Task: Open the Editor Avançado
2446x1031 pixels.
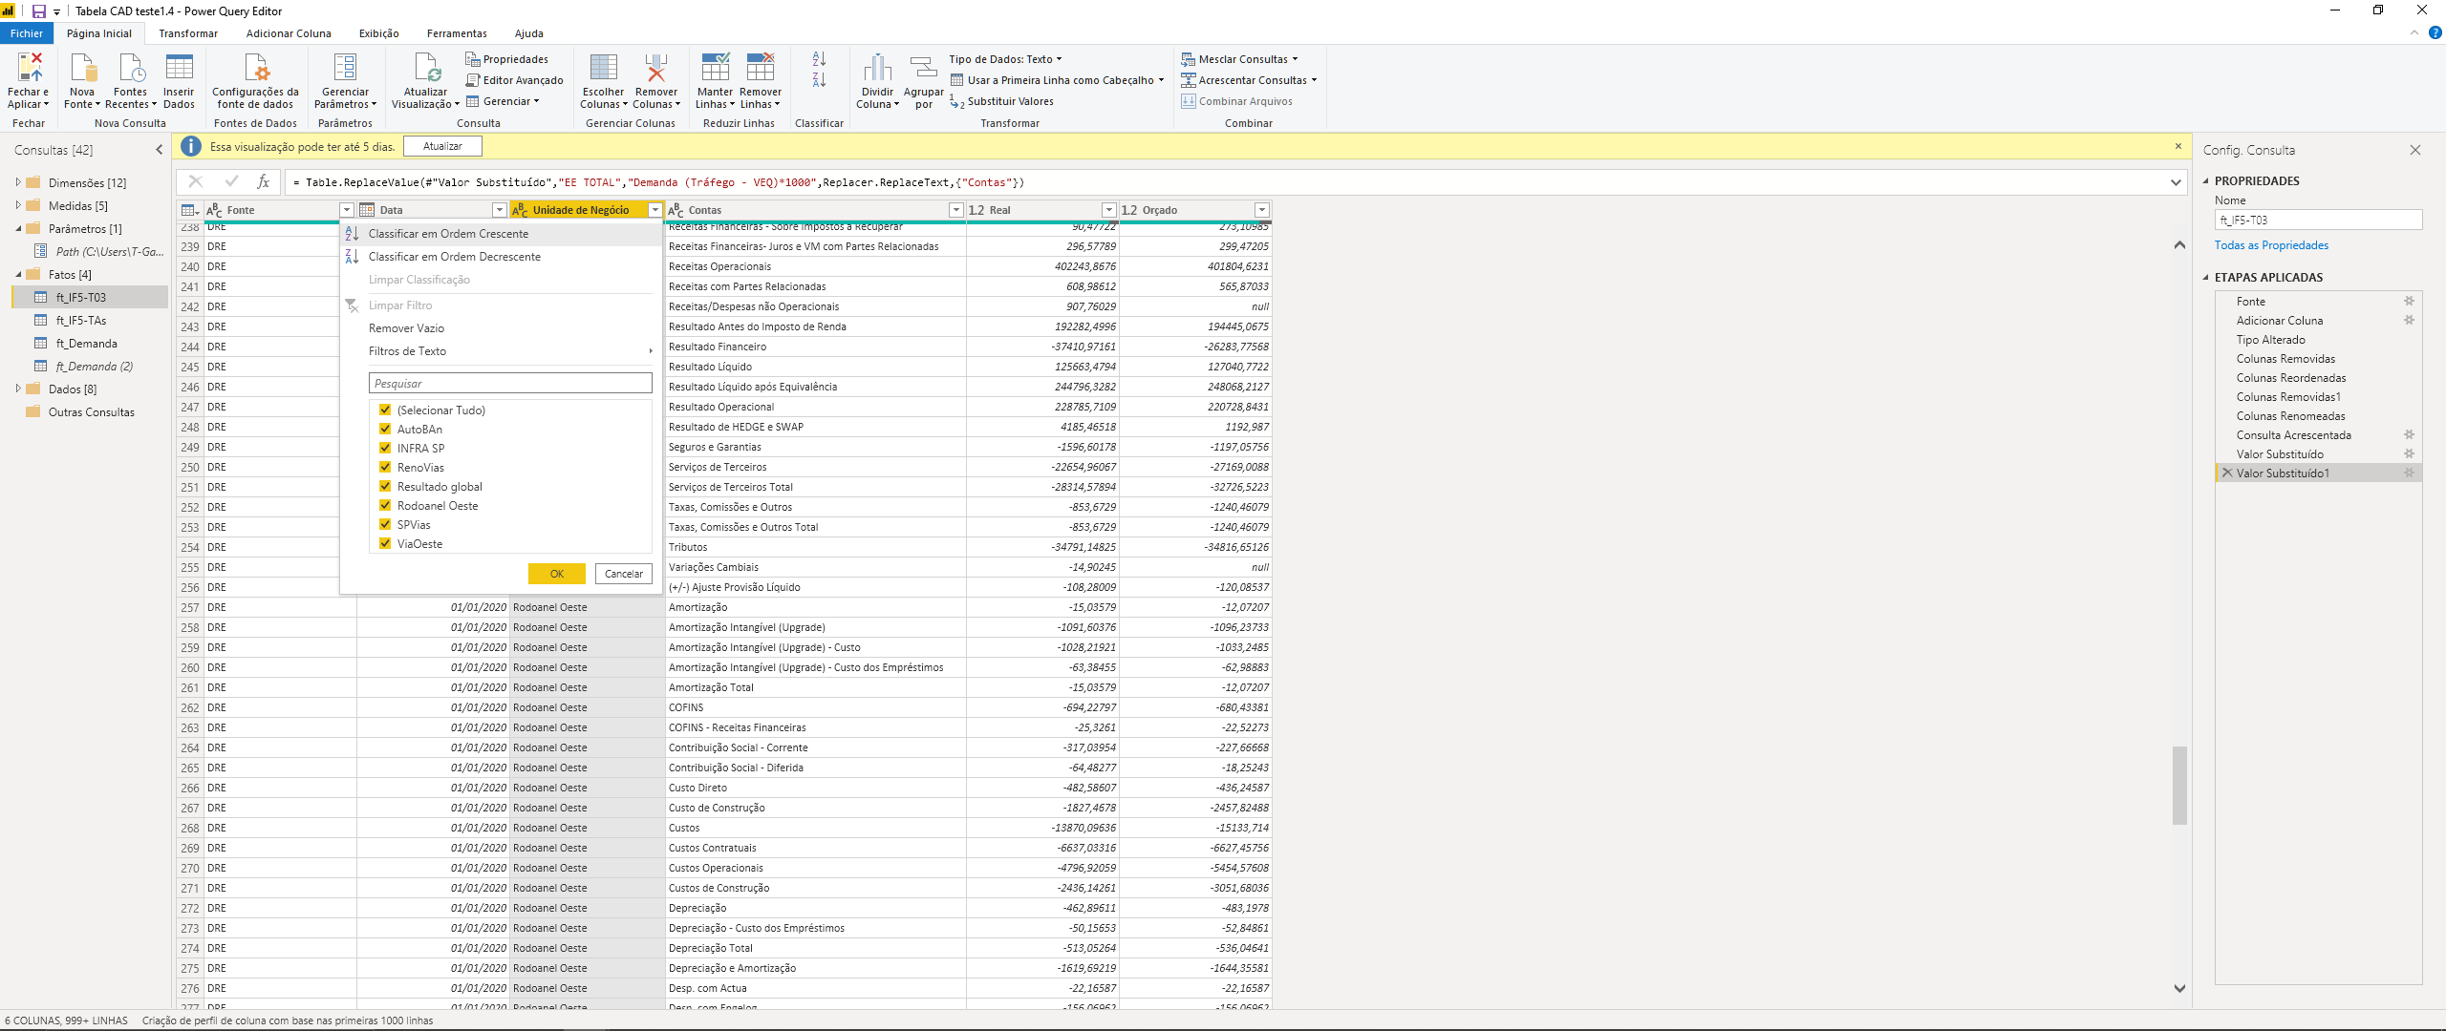Action: click(514, 80)
